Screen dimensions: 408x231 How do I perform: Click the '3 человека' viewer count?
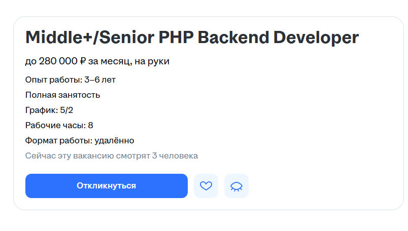tap(175, 156)
